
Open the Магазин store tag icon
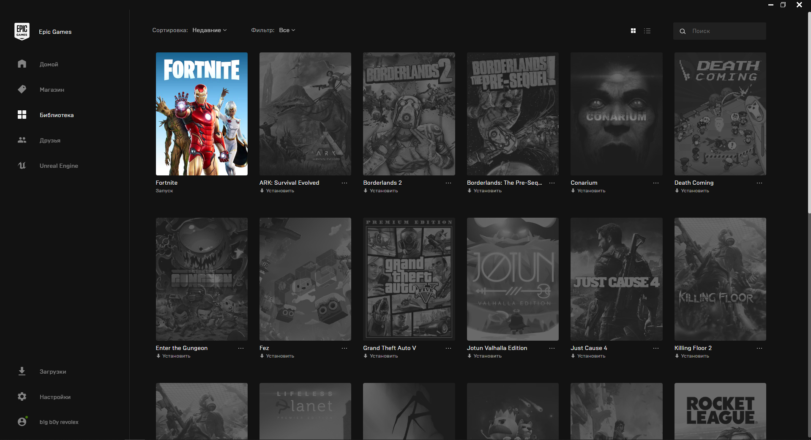(x=22, y=89)
